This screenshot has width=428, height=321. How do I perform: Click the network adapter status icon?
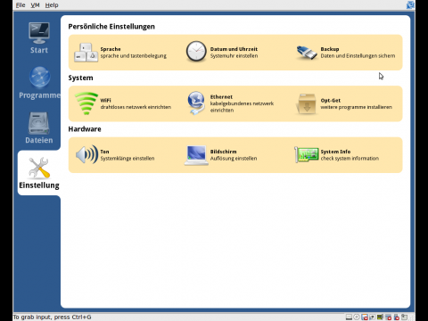372,317
